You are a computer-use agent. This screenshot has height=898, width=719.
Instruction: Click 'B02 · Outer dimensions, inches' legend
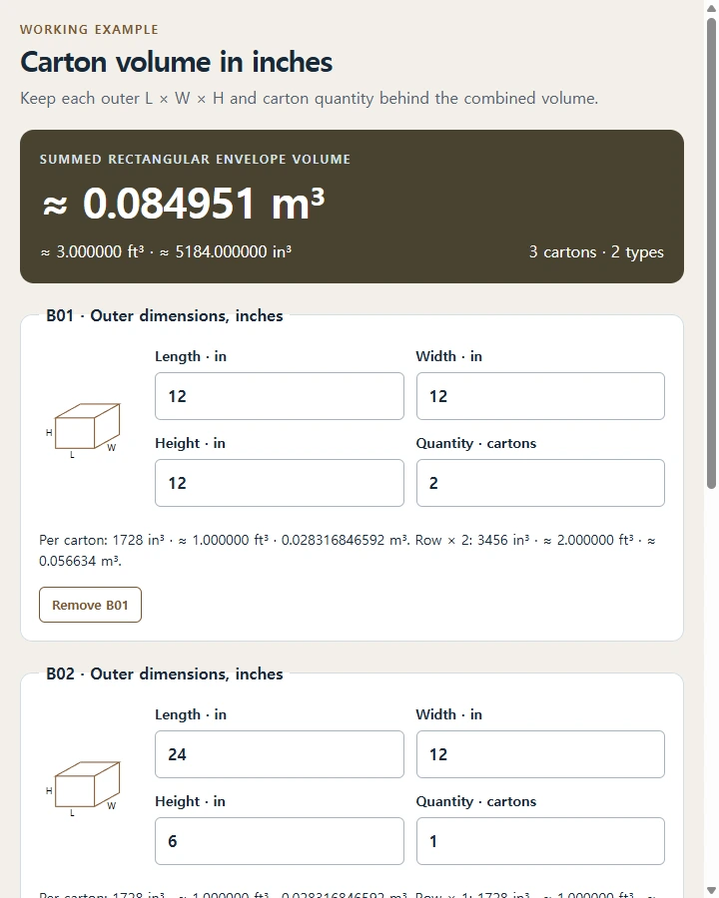coord(165,674)
